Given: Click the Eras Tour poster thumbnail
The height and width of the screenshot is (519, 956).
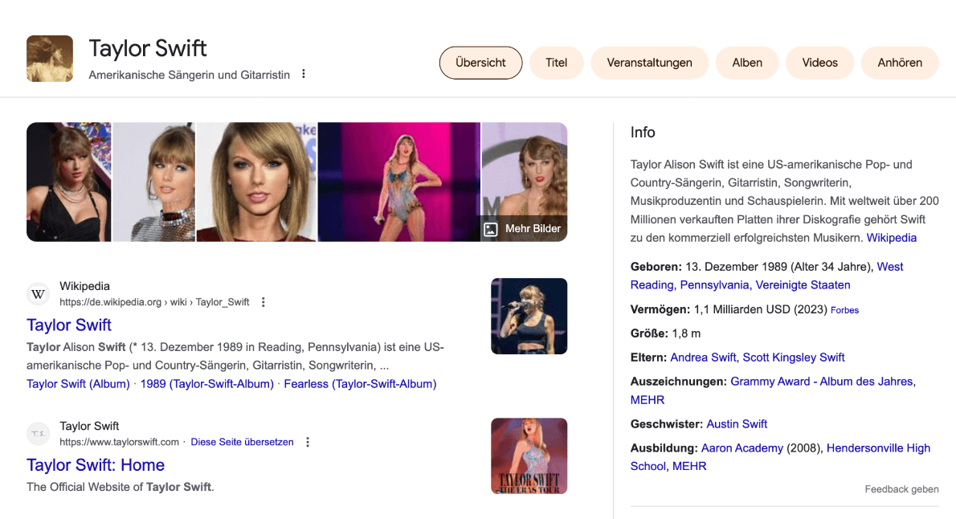Looking at the screenshot, I should 529,456.
